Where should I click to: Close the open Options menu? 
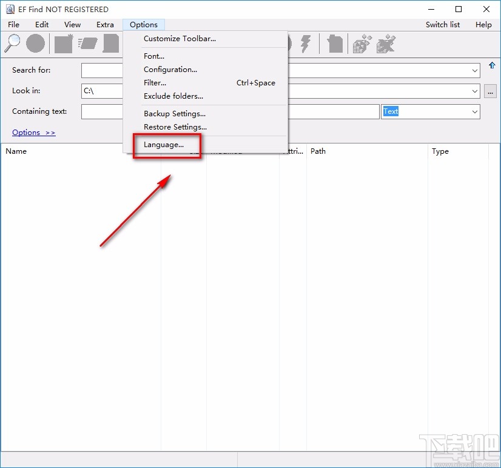tap(144, 25)
